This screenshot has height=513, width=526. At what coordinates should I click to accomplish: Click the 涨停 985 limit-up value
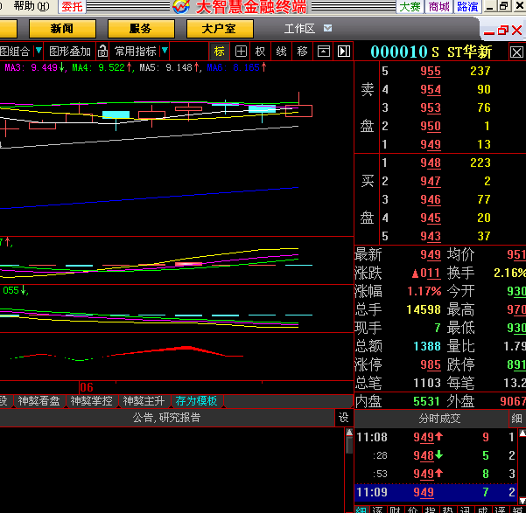(x=431, y=364)
